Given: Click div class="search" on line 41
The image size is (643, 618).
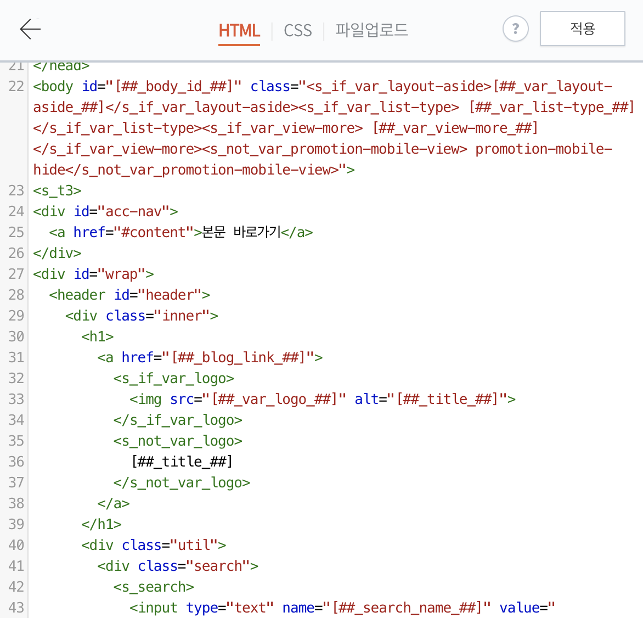Looking at the screenshot, I should point(178,567).
